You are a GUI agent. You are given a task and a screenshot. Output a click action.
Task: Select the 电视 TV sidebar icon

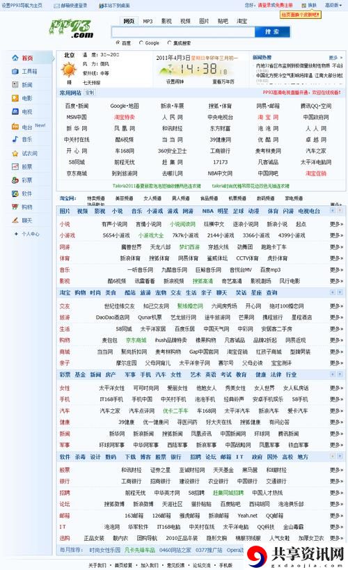(15, 111)
